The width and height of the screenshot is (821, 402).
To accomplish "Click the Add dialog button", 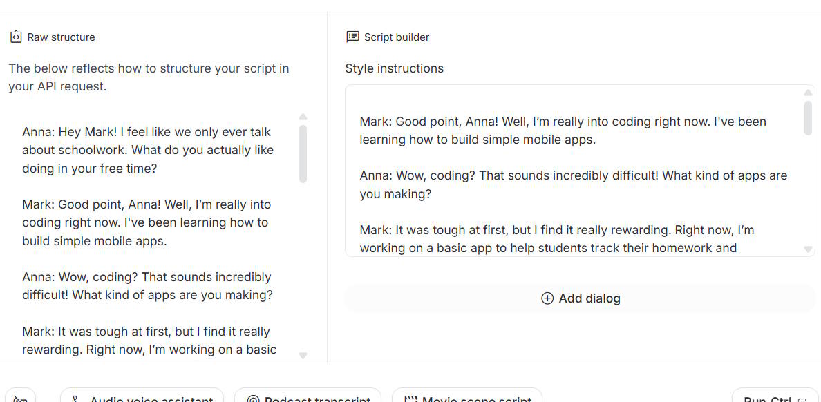I will (x=581, y=298).
